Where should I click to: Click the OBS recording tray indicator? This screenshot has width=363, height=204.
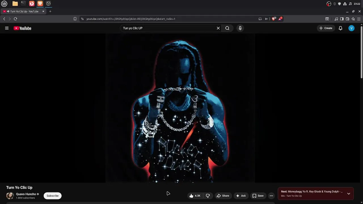point(329,4)
